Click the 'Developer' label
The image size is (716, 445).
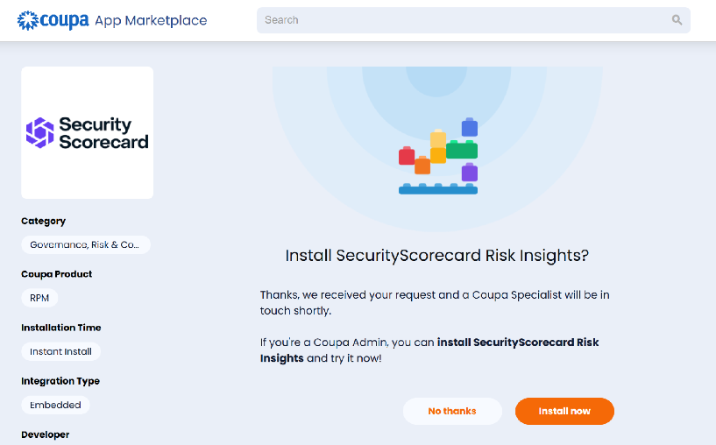46,434
